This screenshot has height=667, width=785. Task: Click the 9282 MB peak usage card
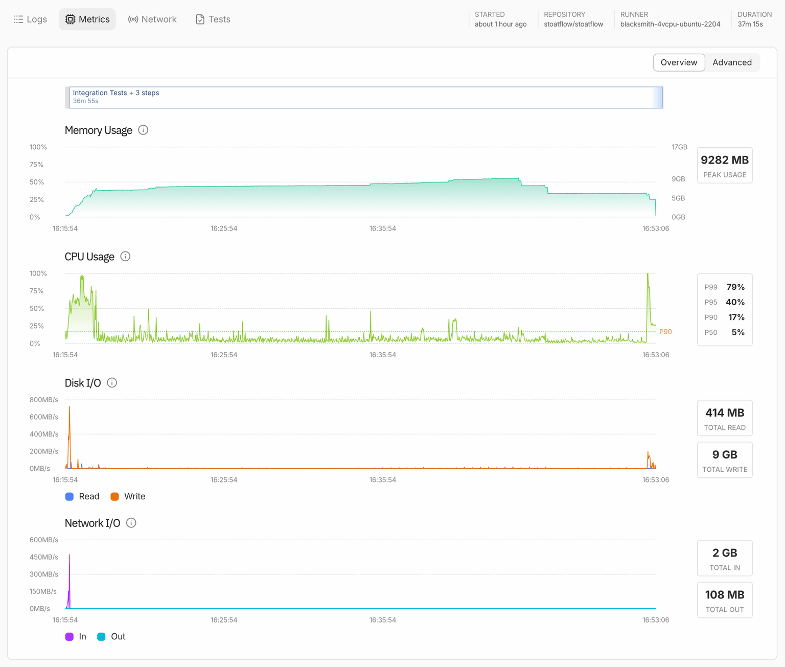tap(725, 165)
